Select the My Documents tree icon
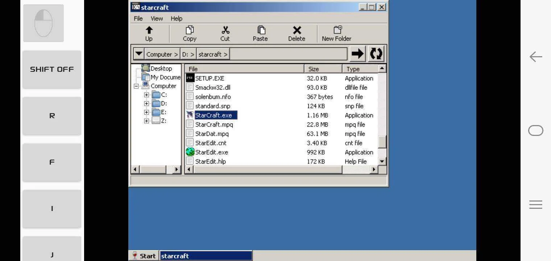This screenshot has width=551, height=261. (x=146, y=77)
